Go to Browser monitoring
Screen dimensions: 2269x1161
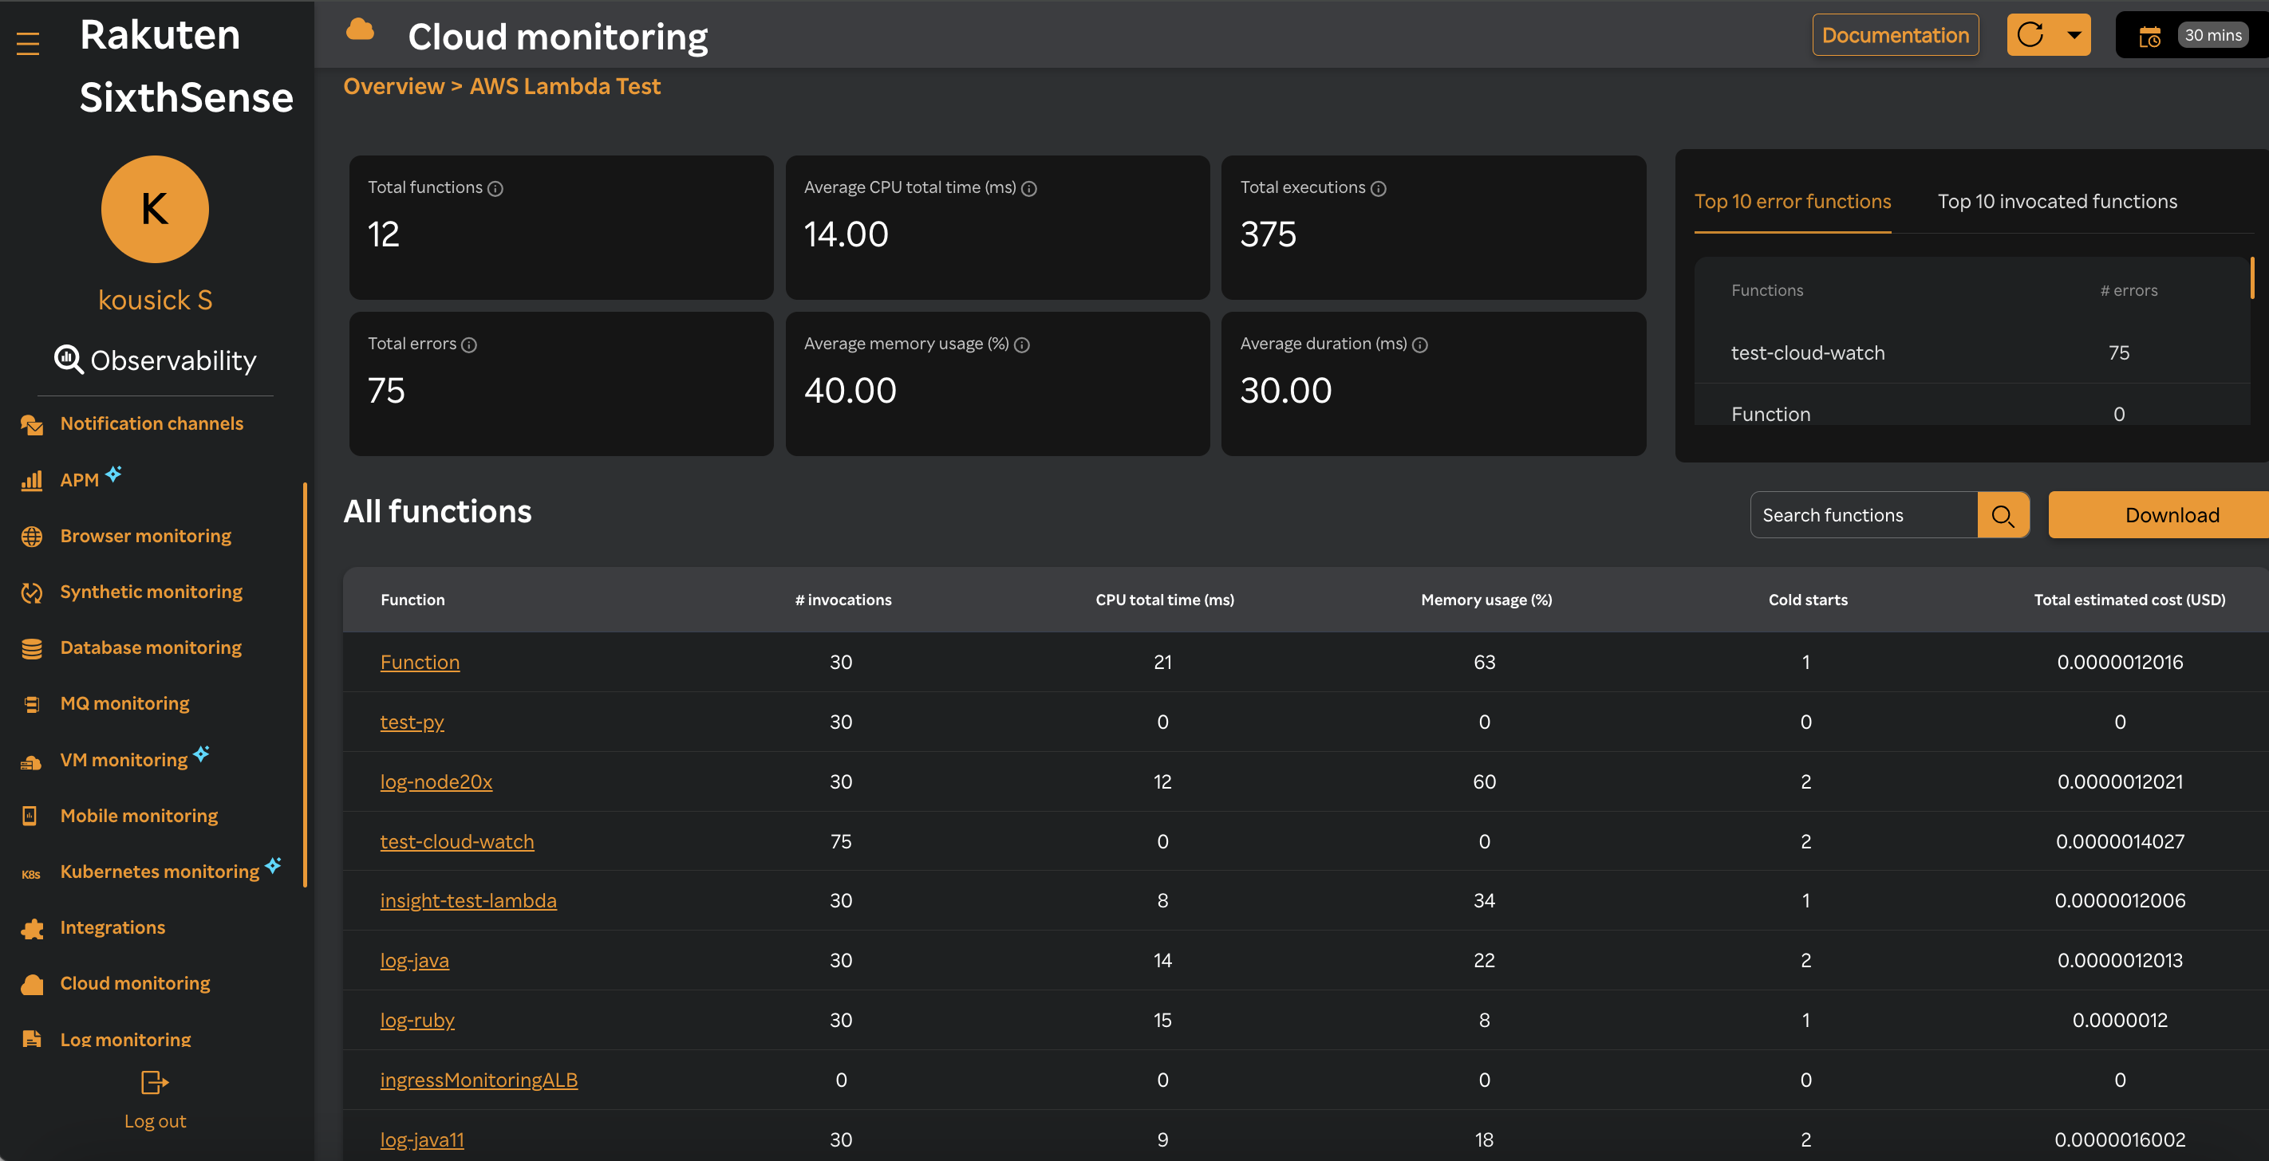point(145,535)
